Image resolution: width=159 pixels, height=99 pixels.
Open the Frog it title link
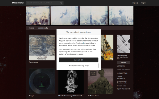point(32,96)
